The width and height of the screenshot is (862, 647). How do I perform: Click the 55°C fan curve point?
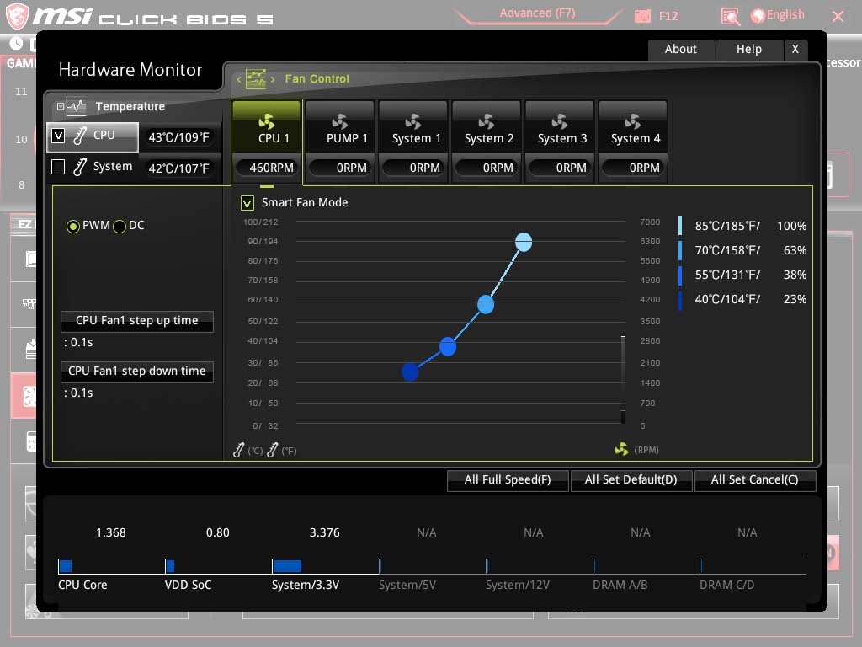coord(448,346)
